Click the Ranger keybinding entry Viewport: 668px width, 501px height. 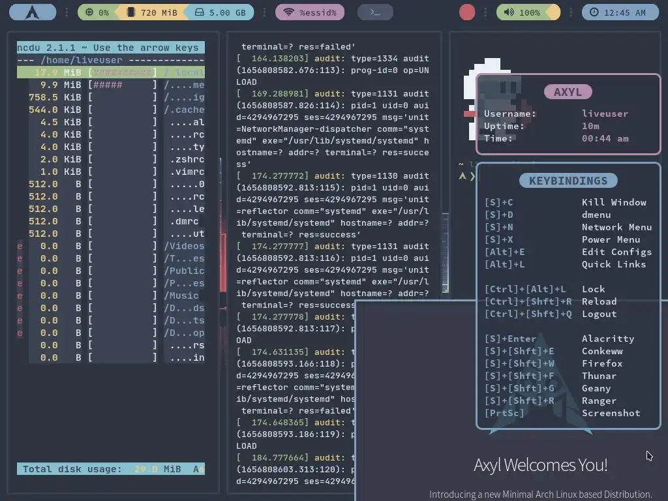pyautogui.click(x=600, y=401)
